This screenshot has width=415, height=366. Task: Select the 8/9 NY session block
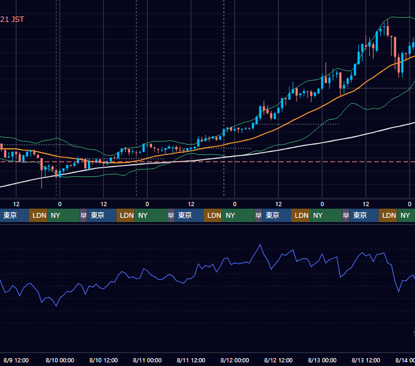pyautogui.click(x=63, y=215)
